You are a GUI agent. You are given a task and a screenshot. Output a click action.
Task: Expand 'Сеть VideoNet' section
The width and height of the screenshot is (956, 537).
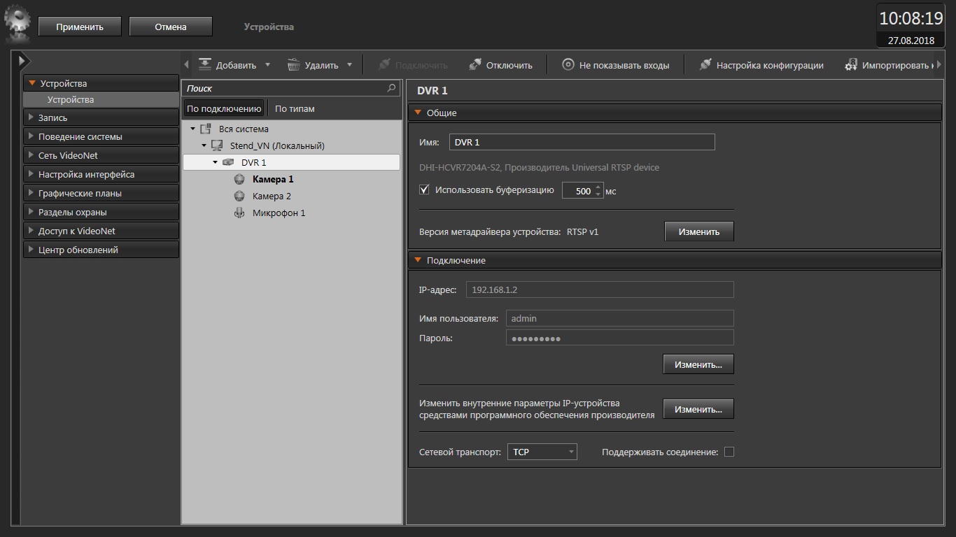pyautogui.click(x=101, y=155)
